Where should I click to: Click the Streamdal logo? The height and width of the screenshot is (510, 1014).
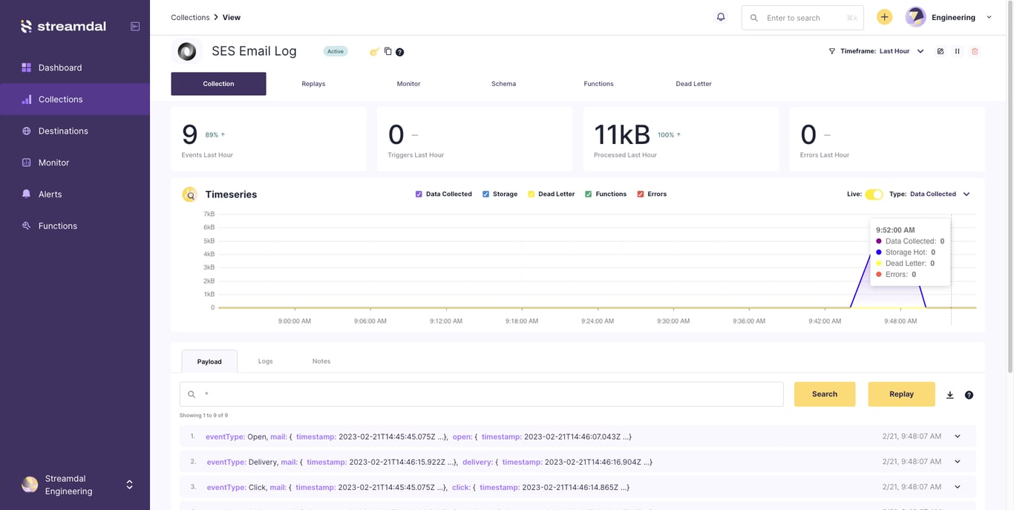coord(63,26)
